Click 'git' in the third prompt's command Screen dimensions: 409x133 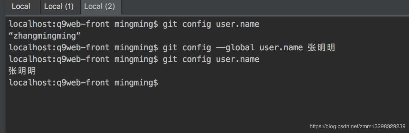coord(170,59)
